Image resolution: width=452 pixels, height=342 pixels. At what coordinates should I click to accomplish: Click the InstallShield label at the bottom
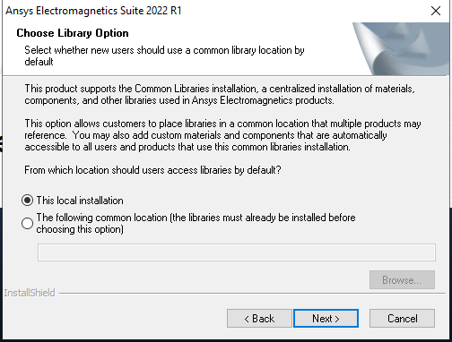[x=30, y=293]
